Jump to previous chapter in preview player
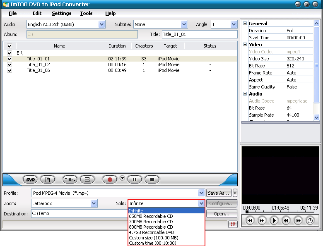The height and width of the screenshot is (246, 323). 250,221
